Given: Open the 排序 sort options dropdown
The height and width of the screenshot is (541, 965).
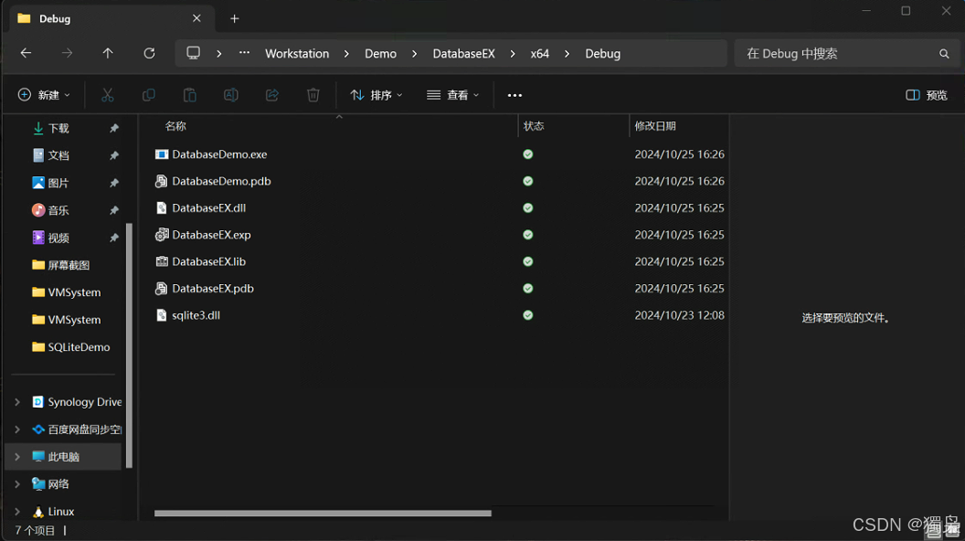Looking at the screenshot, I should [376, 94].
